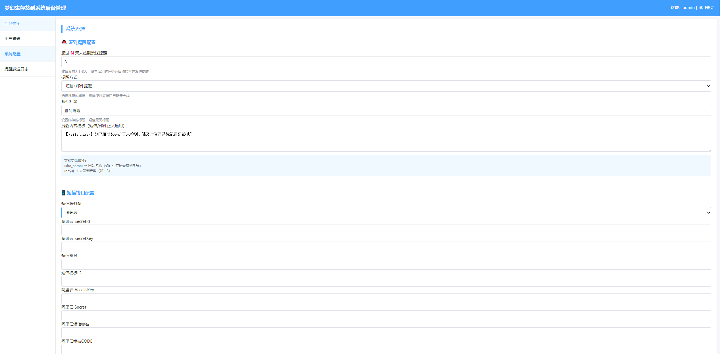Open the 提醒方式 dropdown

[386, 86]
